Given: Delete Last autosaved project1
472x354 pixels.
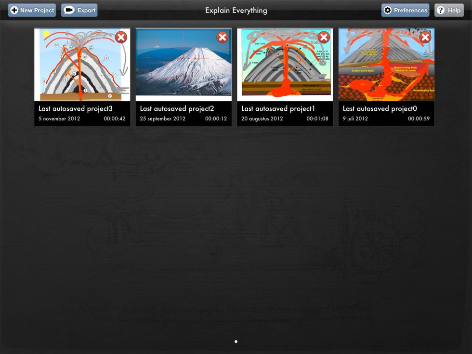Looking at the screenshot, I should pos(324,38).
